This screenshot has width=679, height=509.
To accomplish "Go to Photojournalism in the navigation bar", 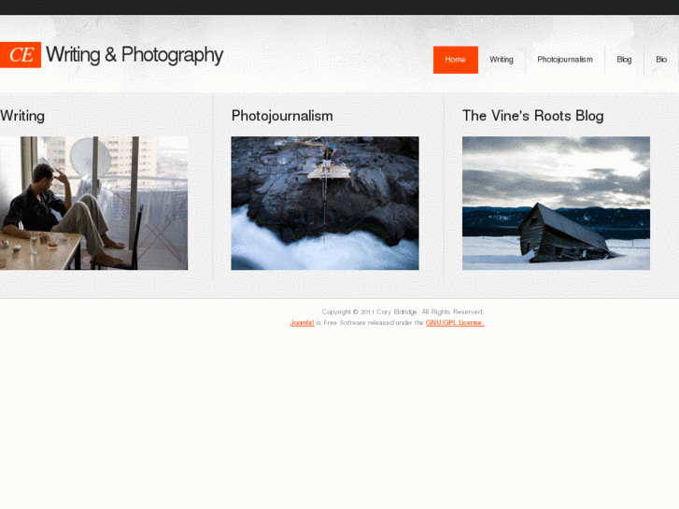I will click(x=565, y=60).
